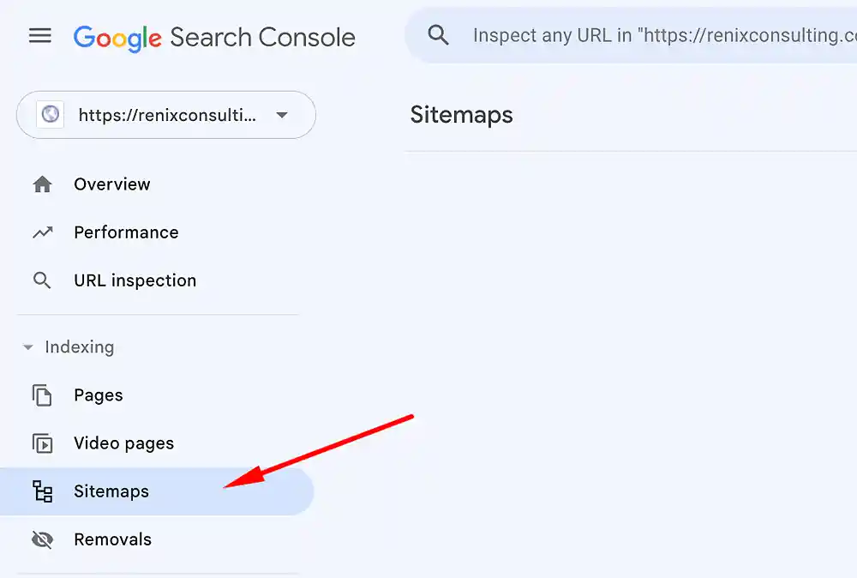
Task: Click the Sitemaps tree icon
Action: [x=42, y=491]
